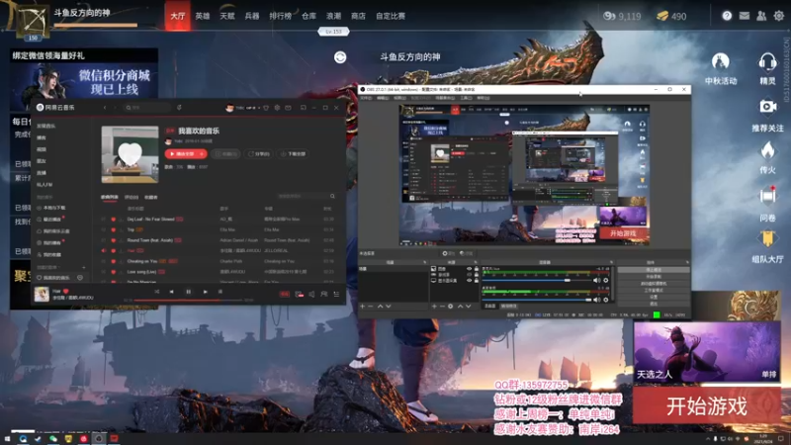
Task: Open the mail envelope in game header
Action: pos(745,16)
